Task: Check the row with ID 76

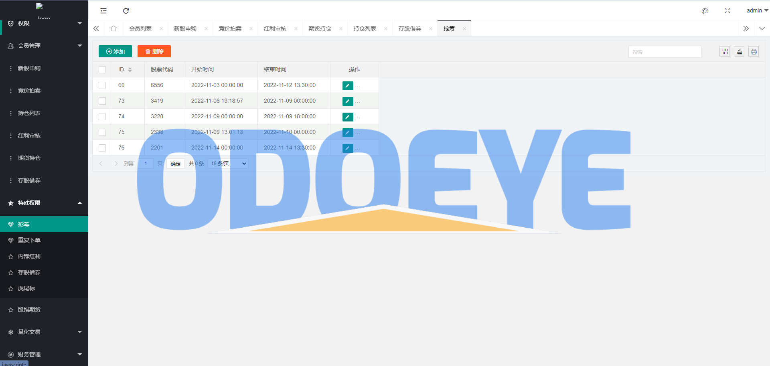Action: point(102,148)
